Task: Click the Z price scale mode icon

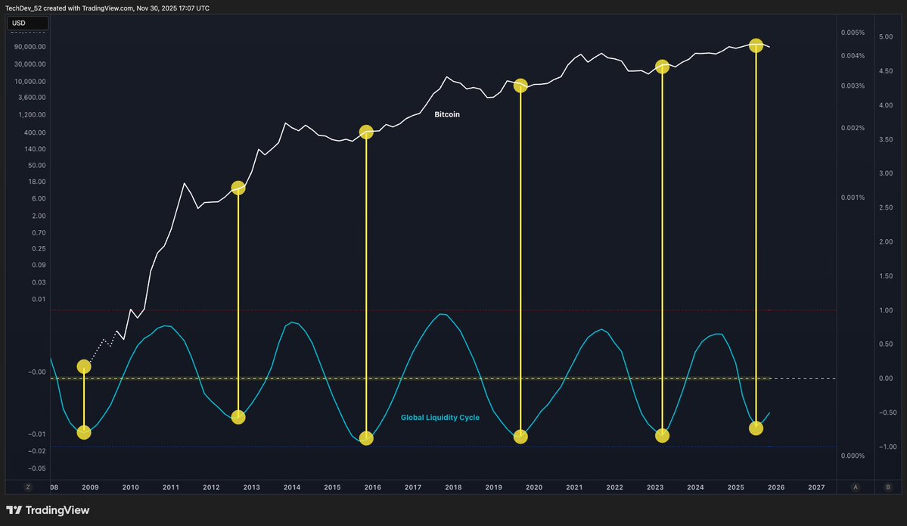Action: pyautogui.click(x=28, y=487)
